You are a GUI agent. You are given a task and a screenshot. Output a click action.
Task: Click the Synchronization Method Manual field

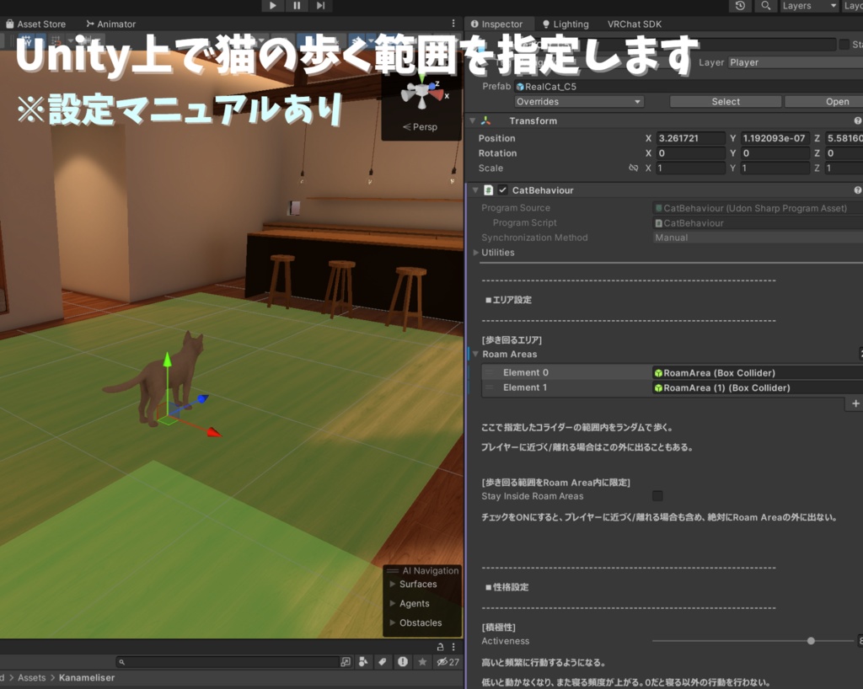(758, 238)
